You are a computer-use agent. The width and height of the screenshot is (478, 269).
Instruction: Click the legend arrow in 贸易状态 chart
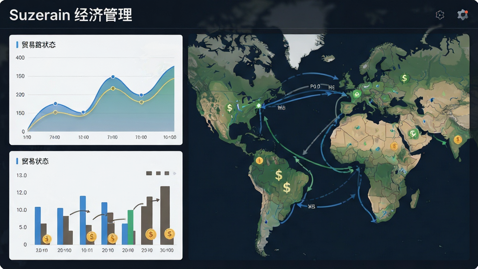[x=175, y=173]
